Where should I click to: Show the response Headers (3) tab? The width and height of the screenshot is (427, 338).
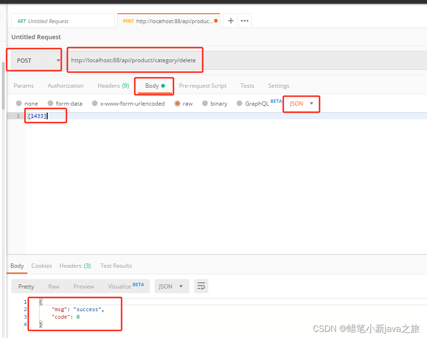75,266
